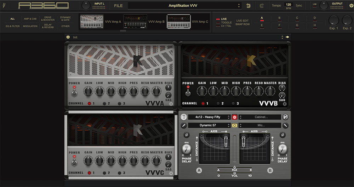The width and height of the screenshot is (354, 187).
Task: Select the AMP & CAB category
Action: point(30,19)
